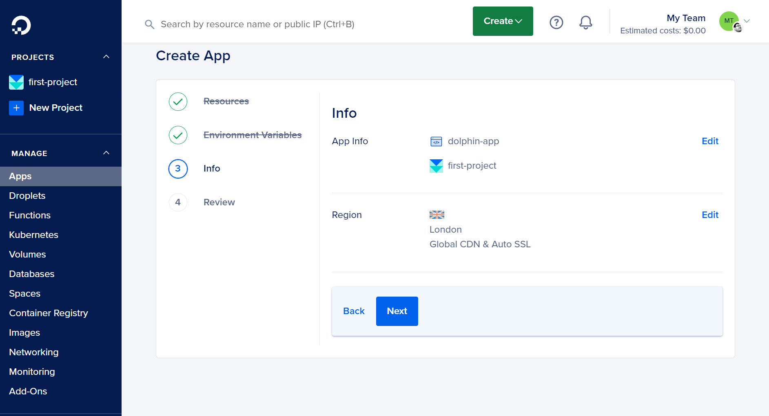769x416 pixels.
Task: Select the Review step label
Action: 219,202
